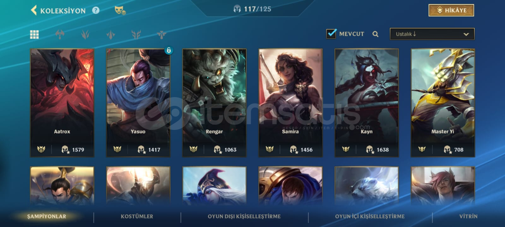This screenshot has height=227, width=505.
Task: Select the Aatrox champion card
Action: 62,103
